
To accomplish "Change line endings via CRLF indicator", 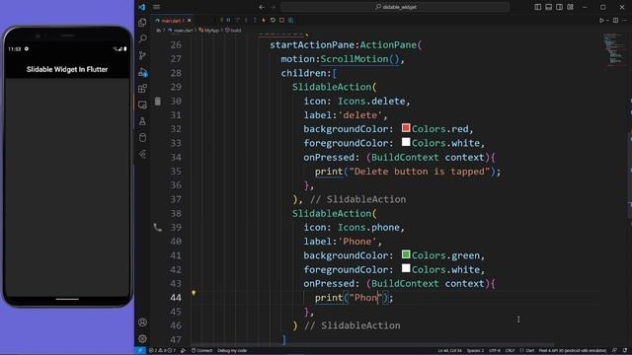I will 510,351.
